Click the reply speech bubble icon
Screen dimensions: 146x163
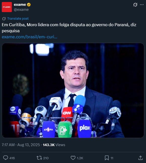6,158
